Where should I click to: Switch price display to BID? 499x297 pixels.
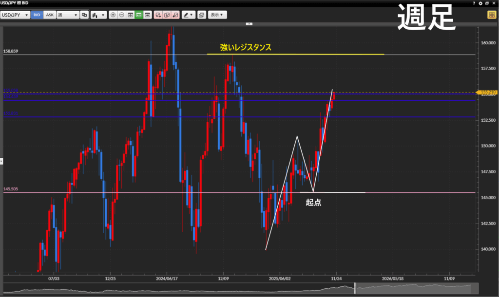[37, 15]
